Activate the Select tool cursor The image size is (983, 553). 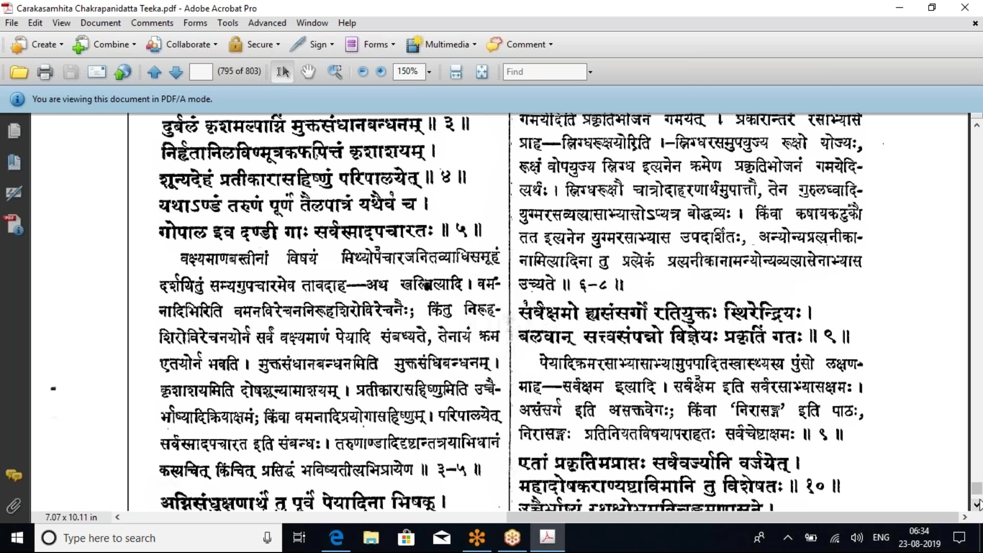[283, 72]
